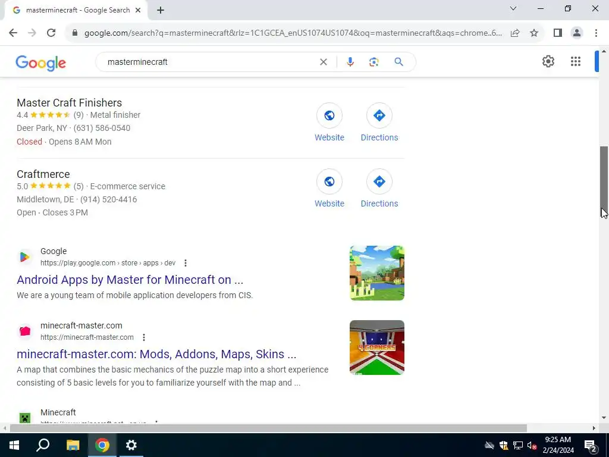Open notification center
The height and width of the screenshot is (457, 609).
(591, 445)
